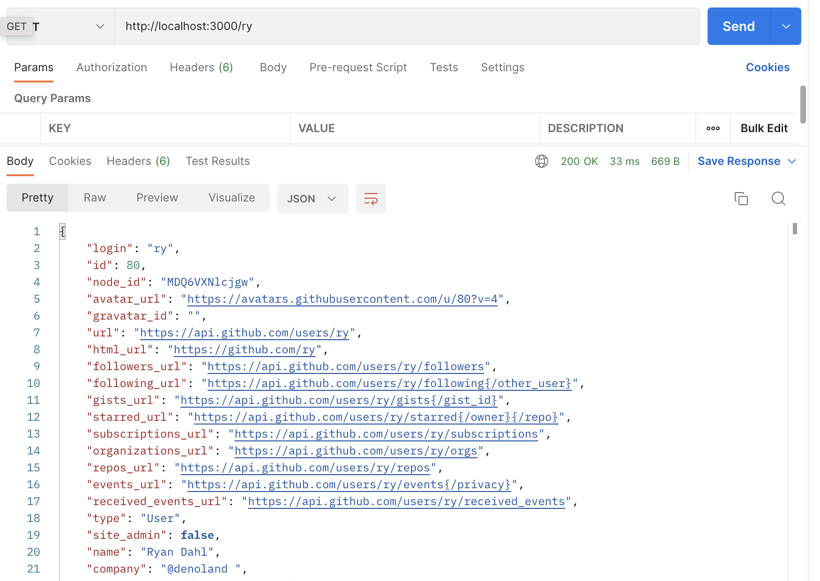Collapse the root JSON object
Screen dimensions: 820x581
[x=62, y=231]
